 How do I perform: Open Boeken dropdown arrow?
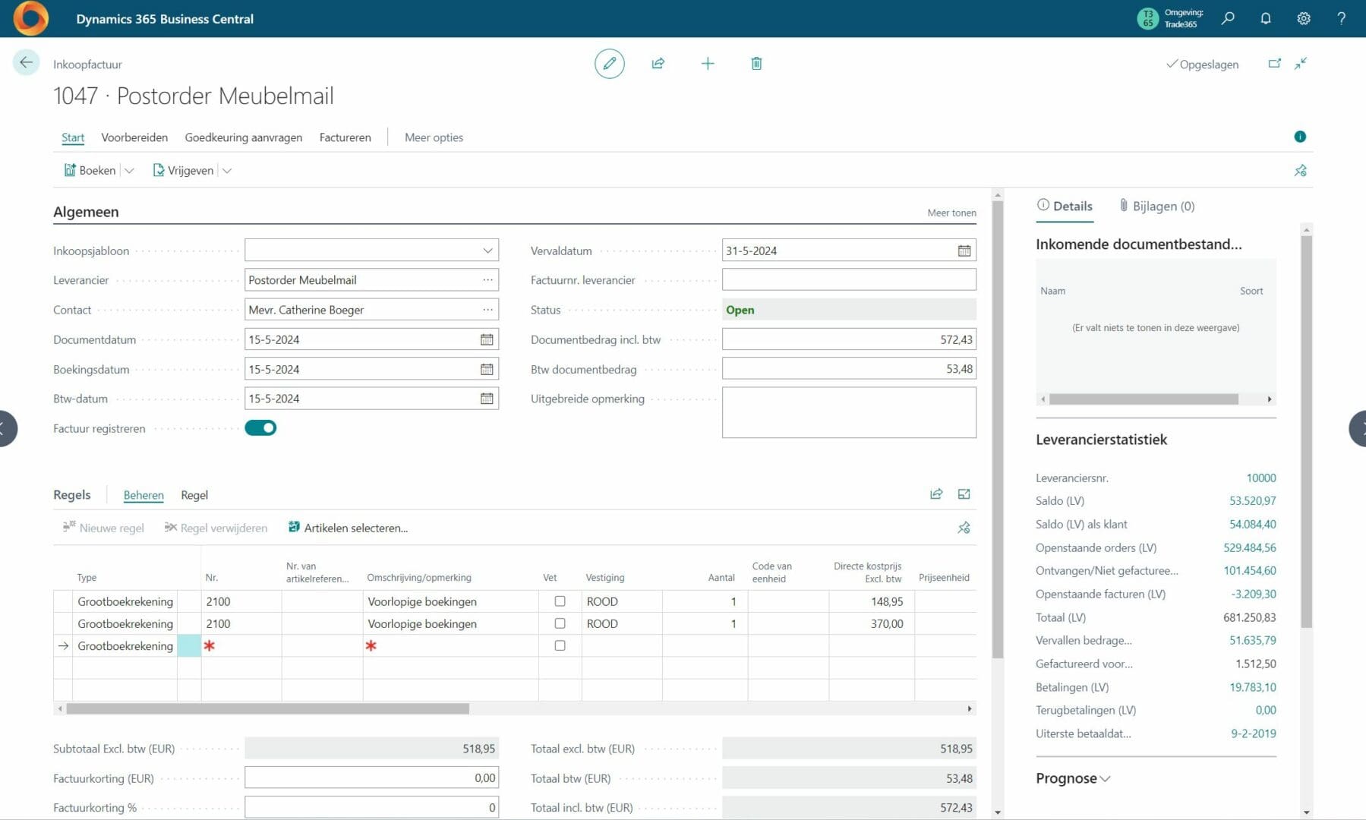(129, 171)
